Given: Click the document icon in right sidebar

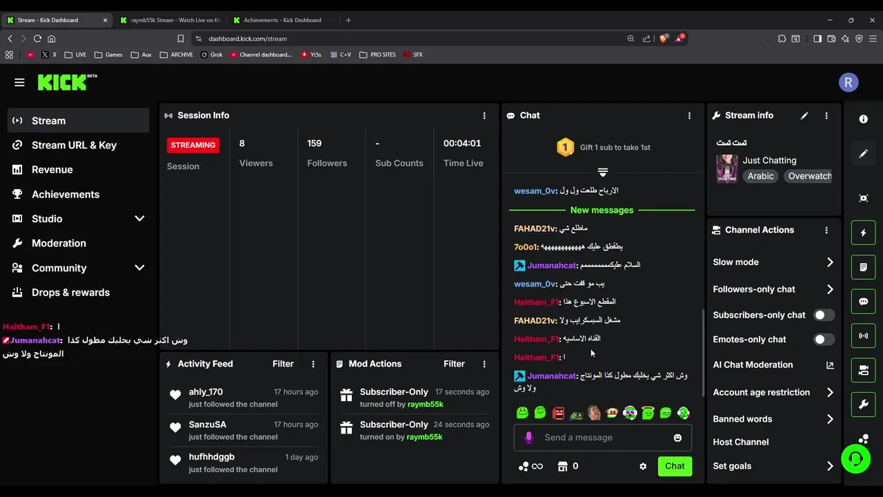Looking at the screenshot, I should [x=863, y=267].
